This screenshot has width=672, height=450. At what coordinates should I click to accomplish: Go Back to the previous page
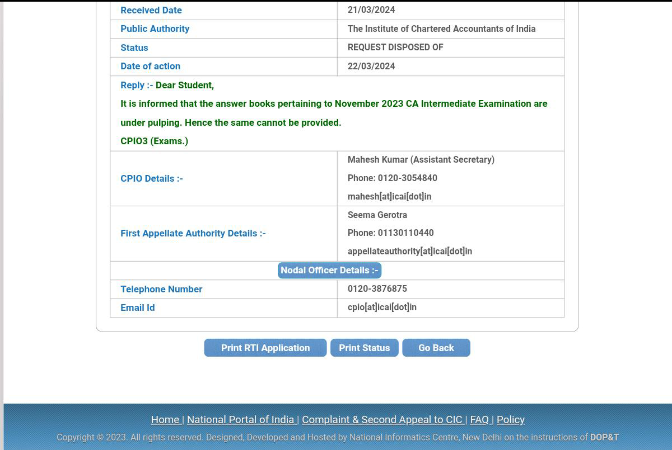pyautogui.click(x=436, y=348)
